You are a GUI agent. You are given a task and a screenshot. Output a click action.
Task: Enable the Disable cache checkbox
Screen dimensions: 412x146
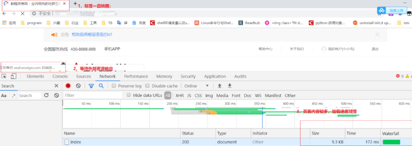[147, 86]
